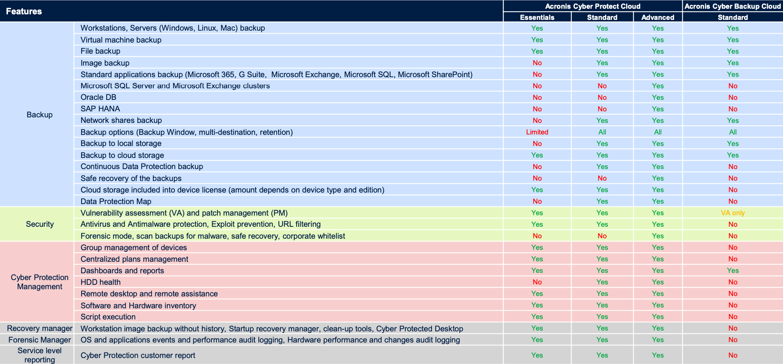Select Standard column under Cyber Backup Cloud

732,17
